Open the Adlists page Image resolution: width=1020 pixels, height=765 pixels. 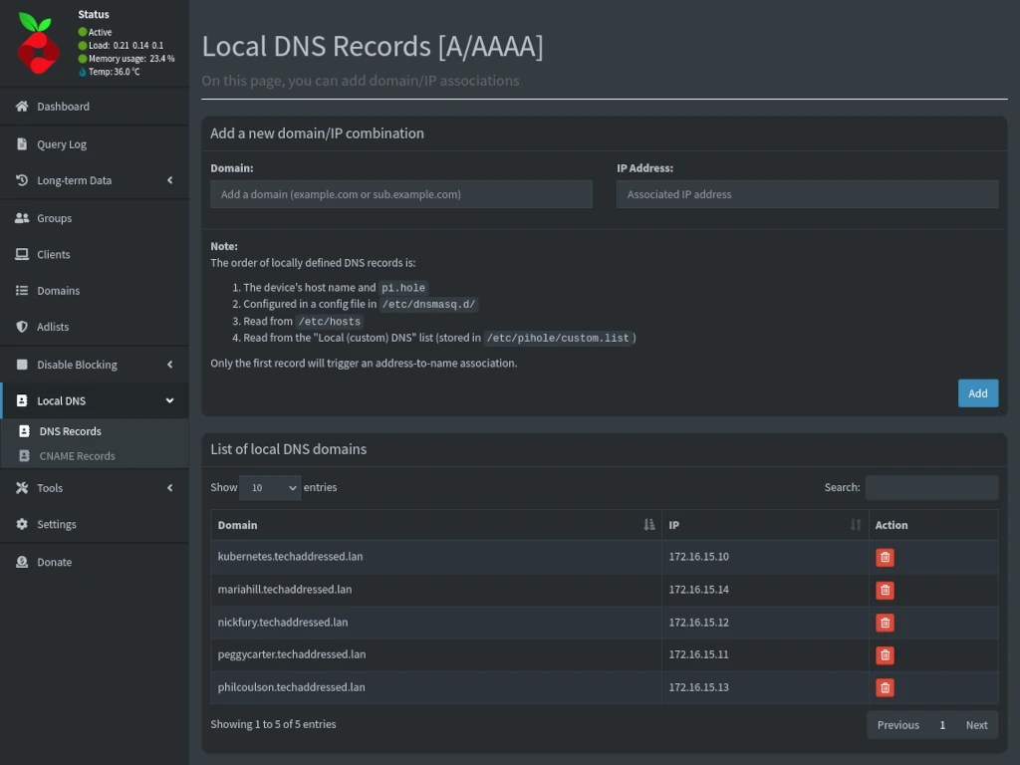(x=52, y=327)
